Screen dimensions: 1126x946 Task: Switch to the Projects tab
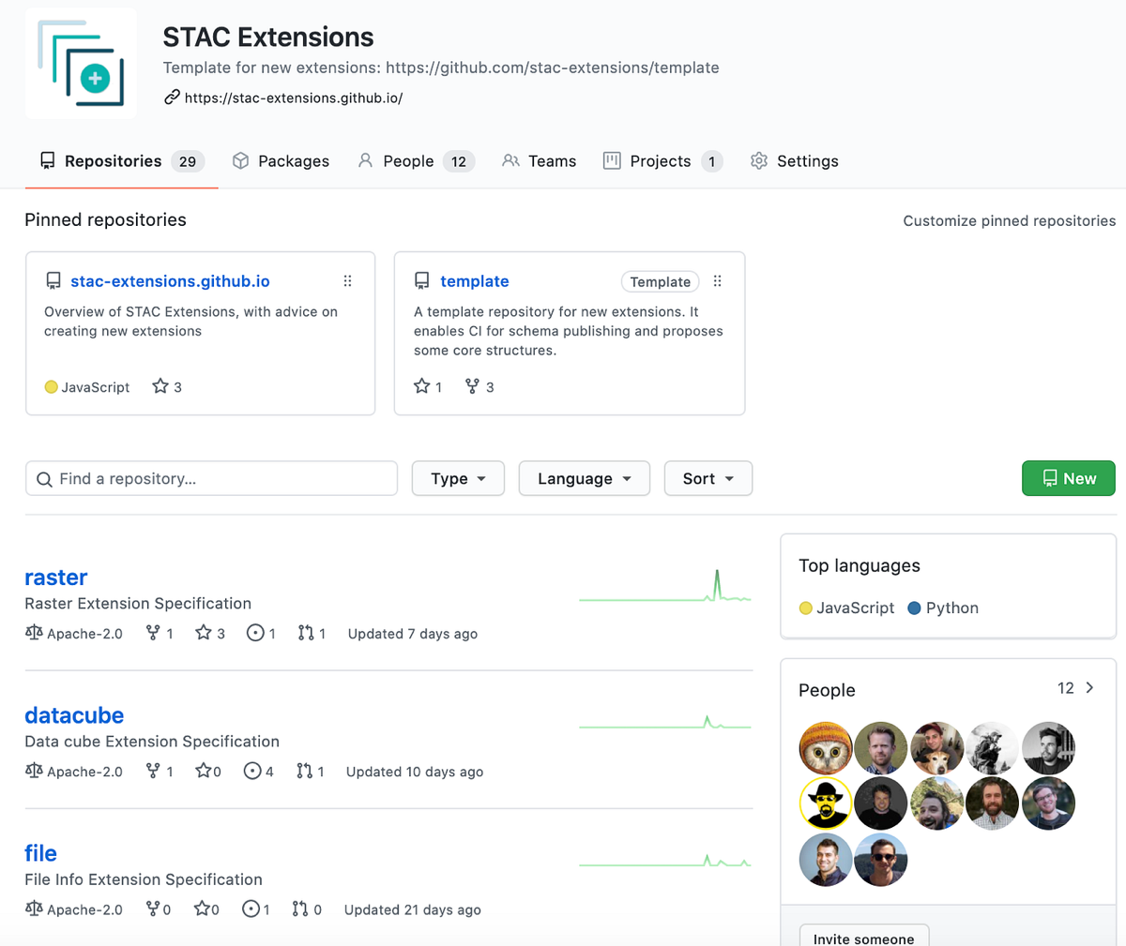[x=662, y=161]
